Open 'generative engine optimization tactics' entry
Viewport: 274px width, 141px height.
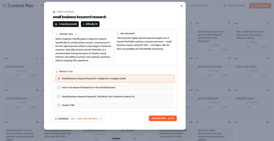click(213, 134)
